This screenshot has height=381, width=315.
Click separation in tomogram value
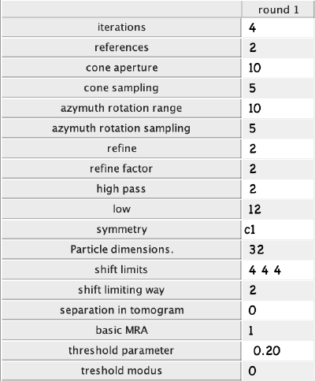[x=278, y=310]
